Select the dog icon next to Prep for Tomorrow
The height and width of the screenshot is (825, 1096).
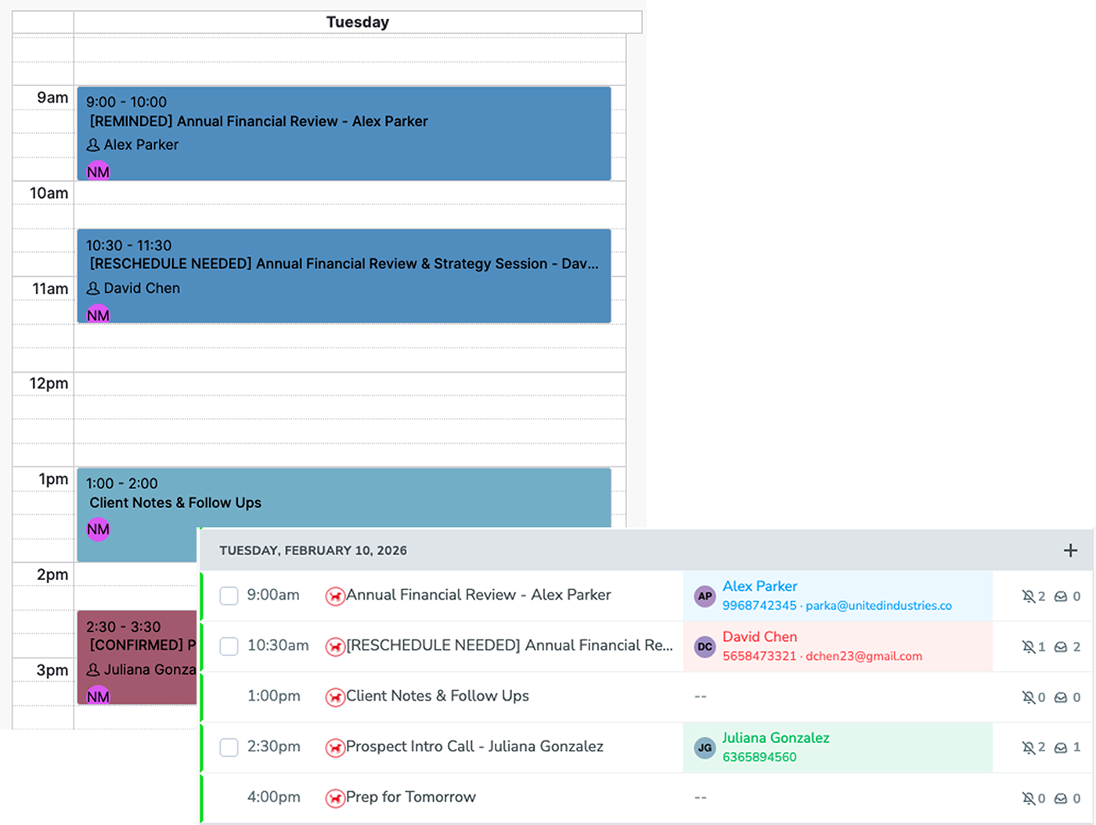[335, 797]
